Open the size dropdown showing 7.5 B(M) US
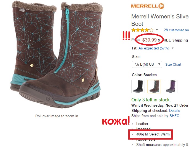The height and width of the screenshot is (147, 189). (x=147, y=65)
